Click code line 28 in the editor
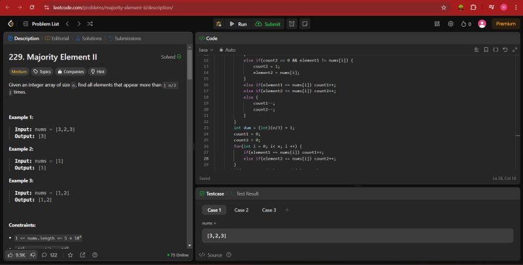The height and width of the screenshot is (265, 523). coord(290,158)
